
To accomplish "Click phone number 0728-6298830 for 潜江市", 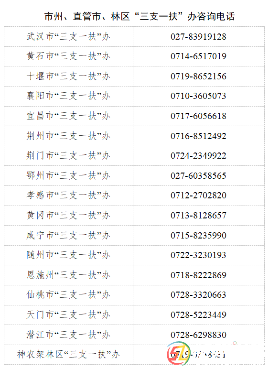I will (198, 335).
